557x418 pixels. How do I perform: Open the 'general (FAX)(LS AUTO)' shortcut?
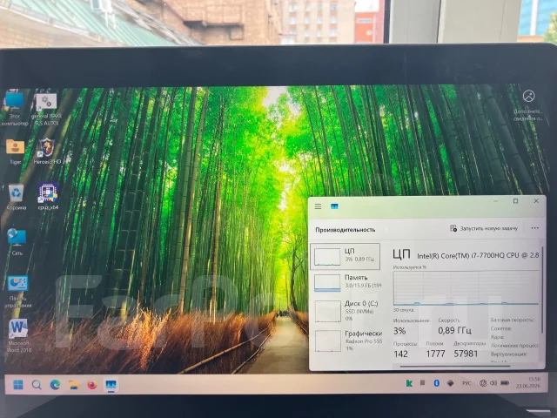click(46, 110)
